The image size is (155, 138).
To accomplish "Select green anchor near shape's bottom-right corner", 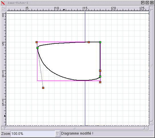I will click(x=100, y=77).
